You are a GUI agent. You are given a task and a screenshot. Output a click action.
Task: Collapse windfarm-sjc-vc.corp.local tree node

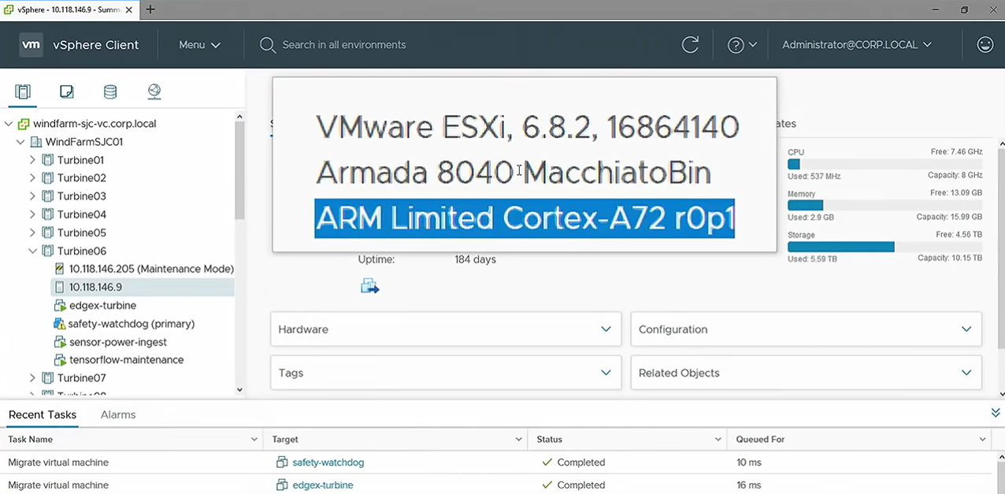9,124
